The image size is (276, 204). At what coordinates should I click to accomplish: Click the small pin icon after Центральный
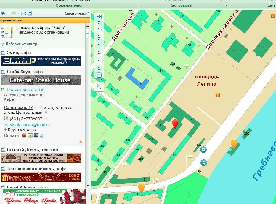coord(45,112)
